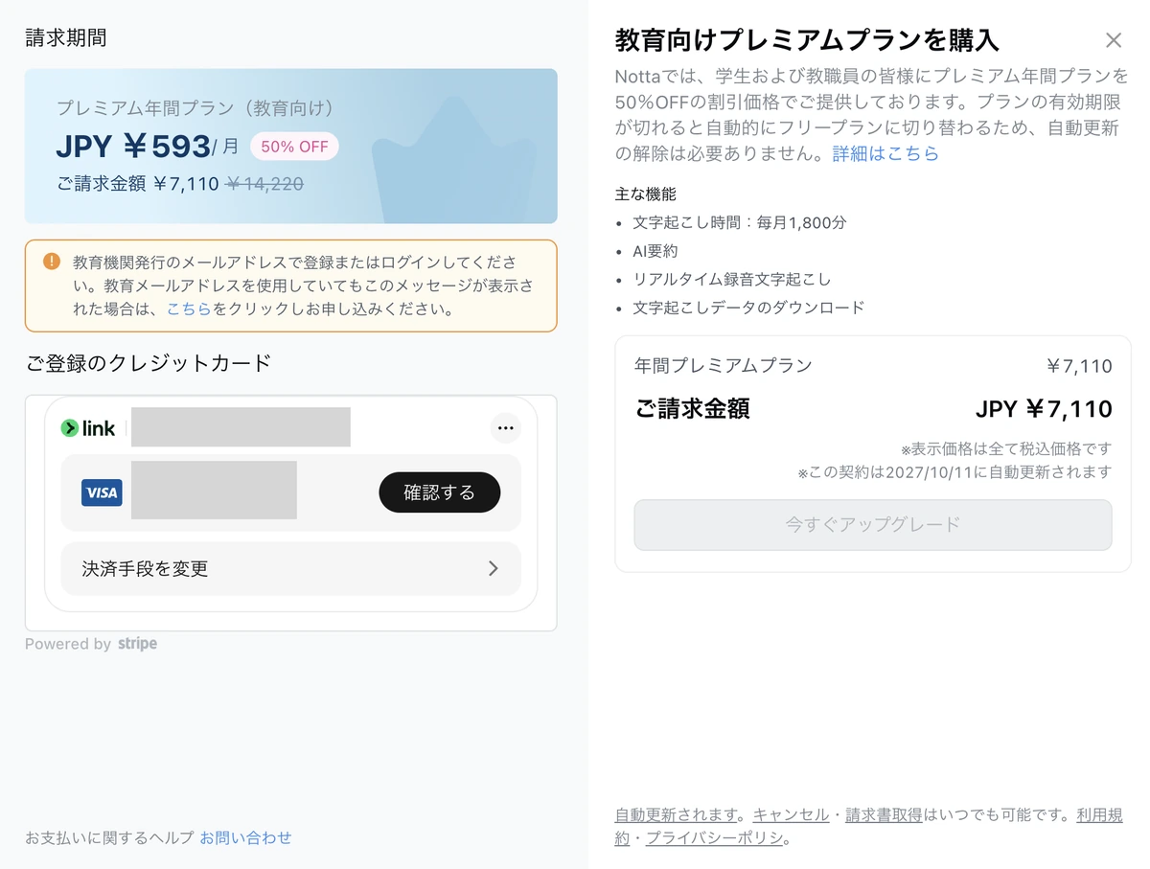Click the 今すぐアップグレード button
The width and height of the screenshot is (1150, 869).
pos(873,524)
